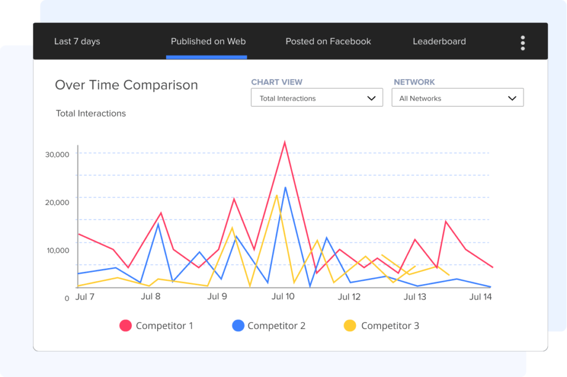Select the Published on Web tab
The height and width of the screenshot is (377, 567).
[208, 41]
